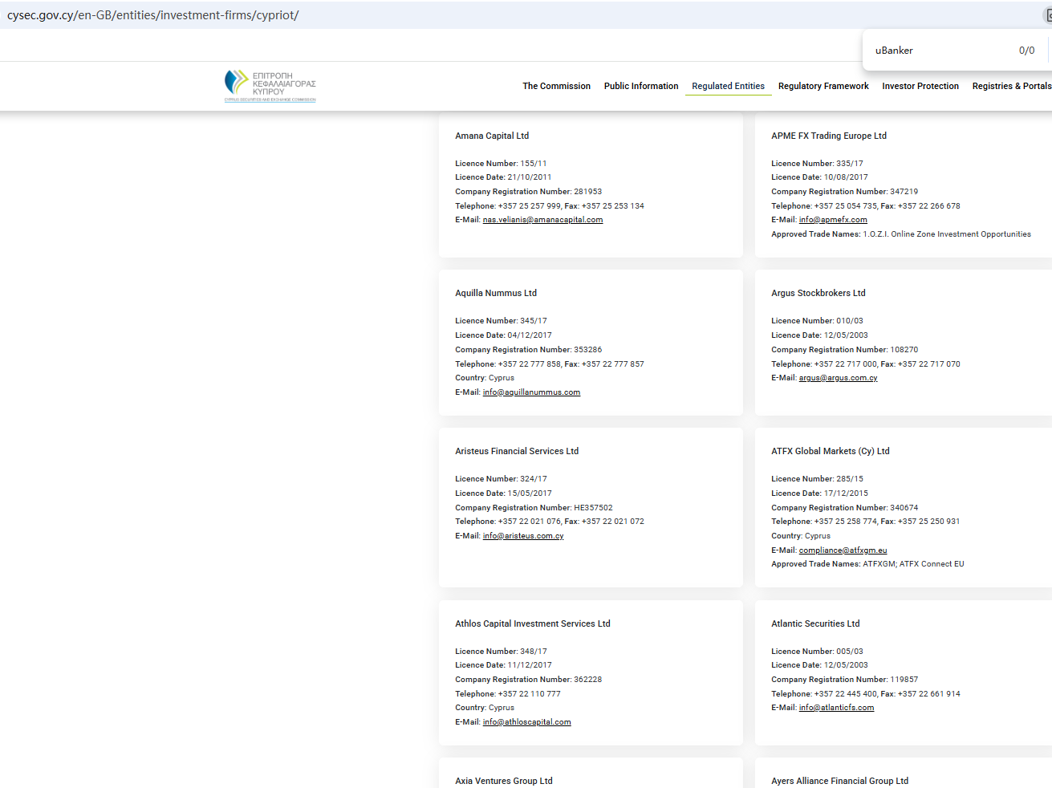Open info@athloscapital.com email link

pos(526,722)
